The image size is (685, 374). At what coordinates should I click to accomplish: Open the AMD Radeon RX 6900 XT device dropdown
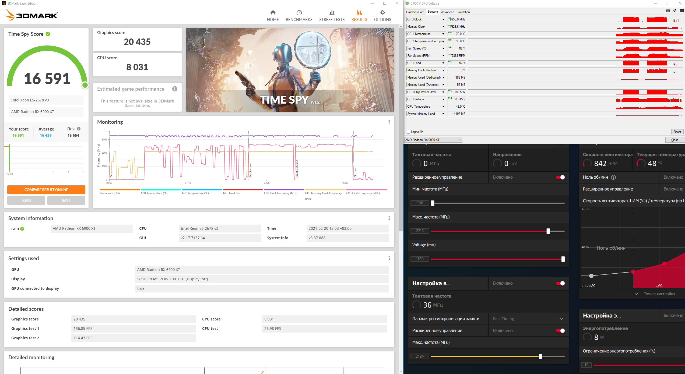click(x=433, y=140)
